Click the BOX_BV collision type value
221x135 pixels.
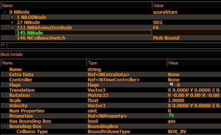tap(177, 132)
